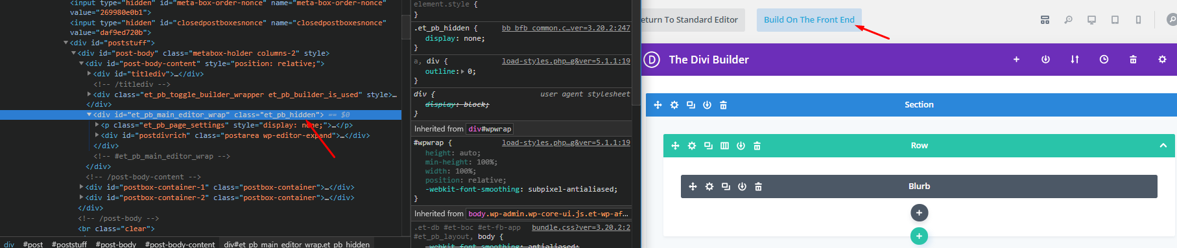1177x248 pixels.
Task: Expand the p class="et_pb_page_settings" node triangle
Action: click(x=97, y=125)
